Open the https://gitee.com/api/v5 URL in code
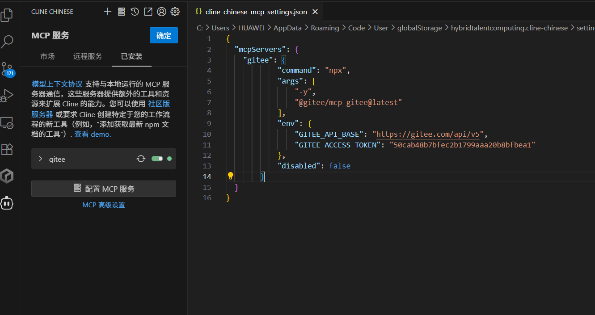This screenshot has height=315, width=595. (428, 134)
